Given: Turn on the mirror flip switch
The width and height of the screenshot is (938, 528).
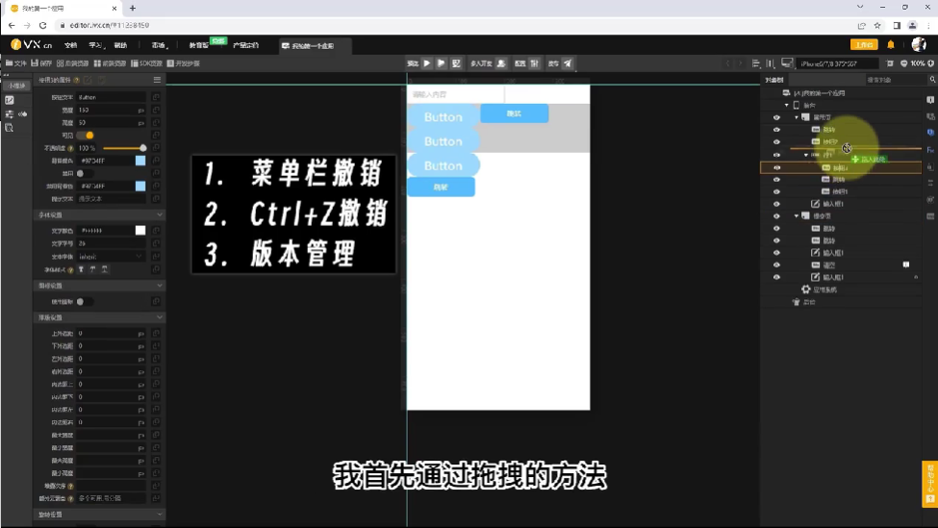Looking at the screenshot, I should tap(85, 301).
